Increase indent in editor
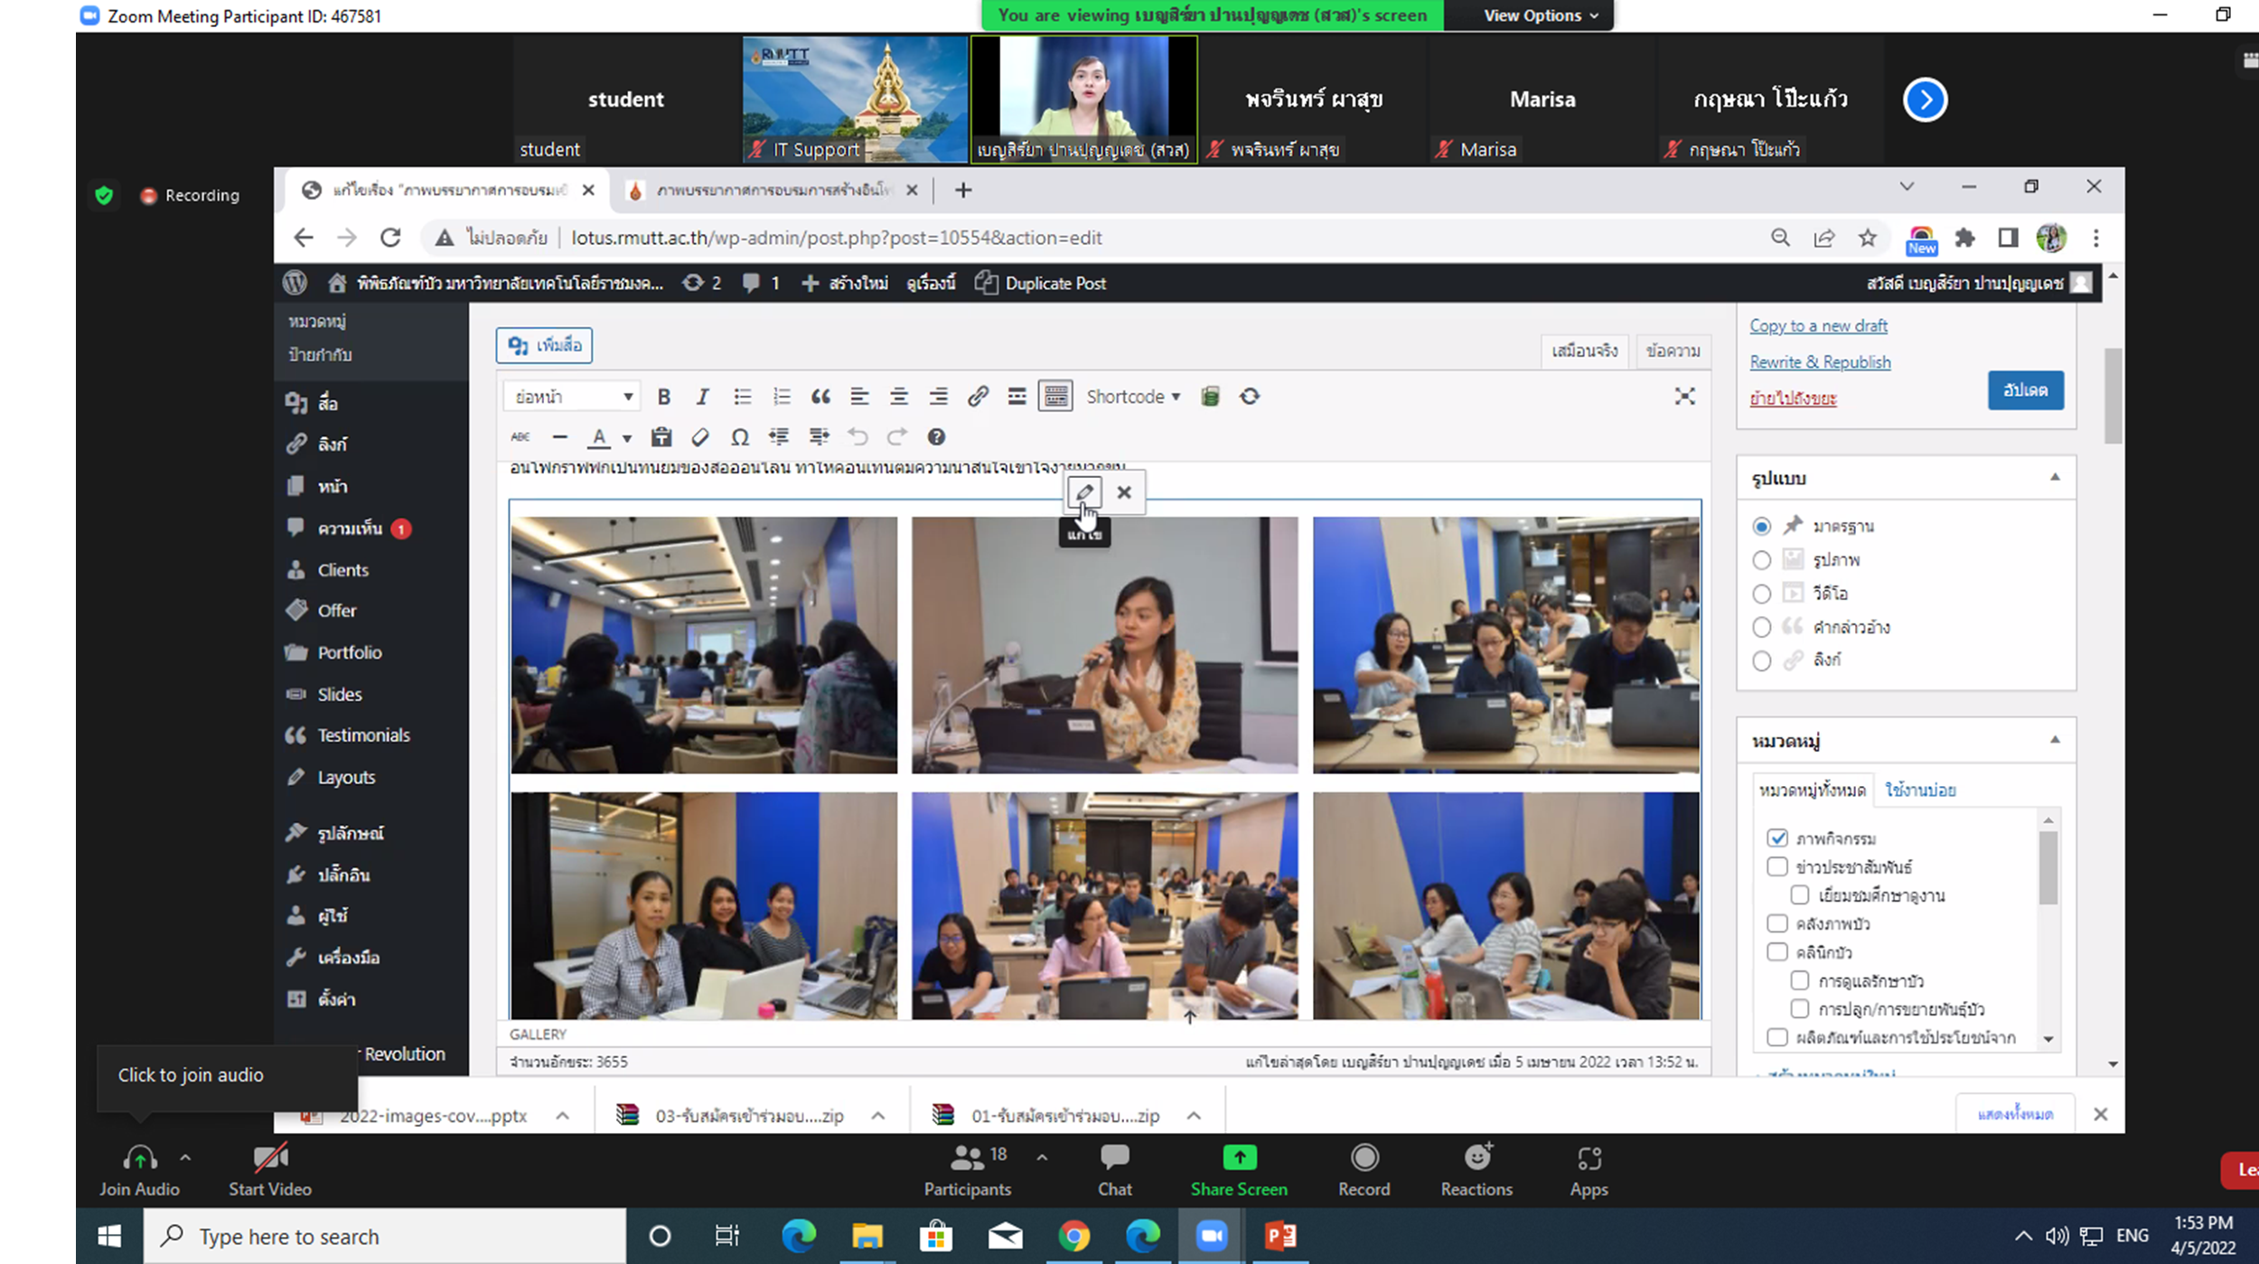 point(819,437)
